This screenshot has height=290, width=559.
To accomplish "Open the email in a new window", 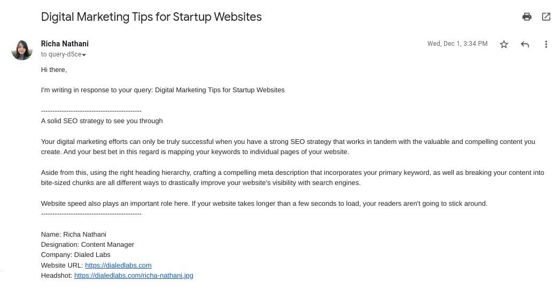I will click(546, 17).
